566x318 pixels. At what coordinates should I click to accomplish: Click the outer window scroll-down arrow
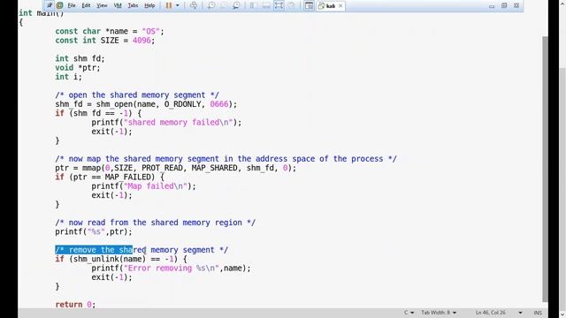562,314
